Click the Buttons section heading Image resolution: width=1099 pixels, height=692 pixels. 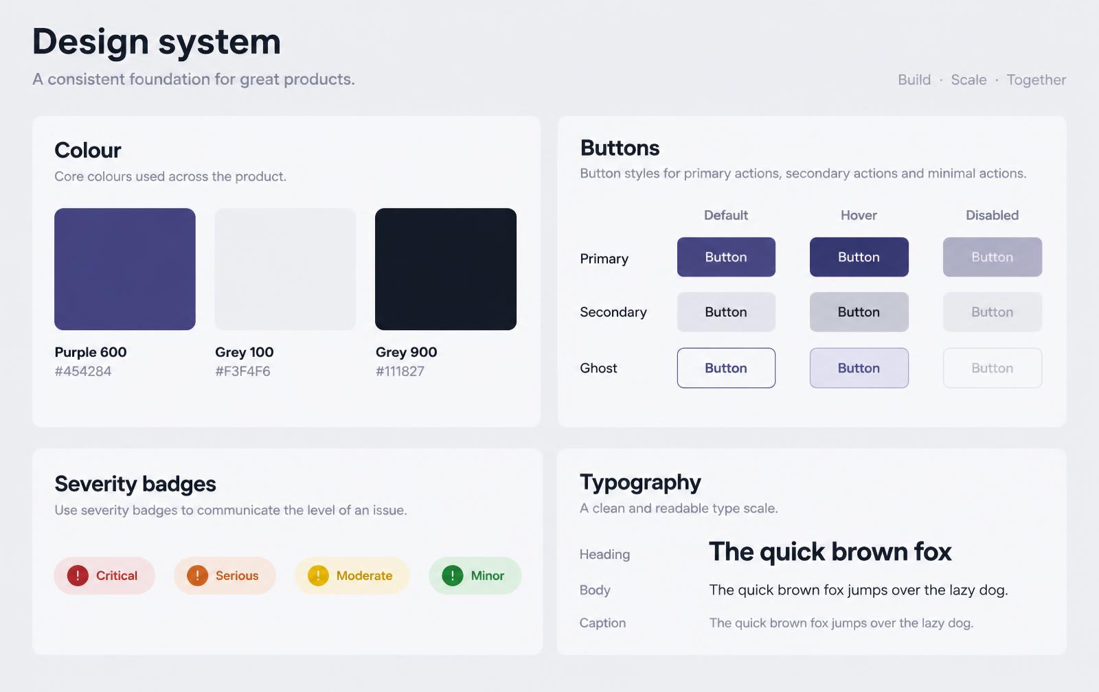[x=620, y=148]
